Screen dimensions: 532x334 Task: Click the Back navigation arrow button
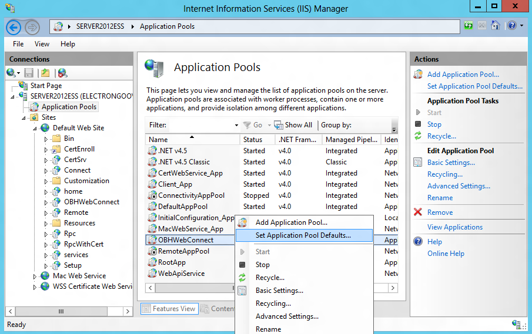click(x=14, y=27)
